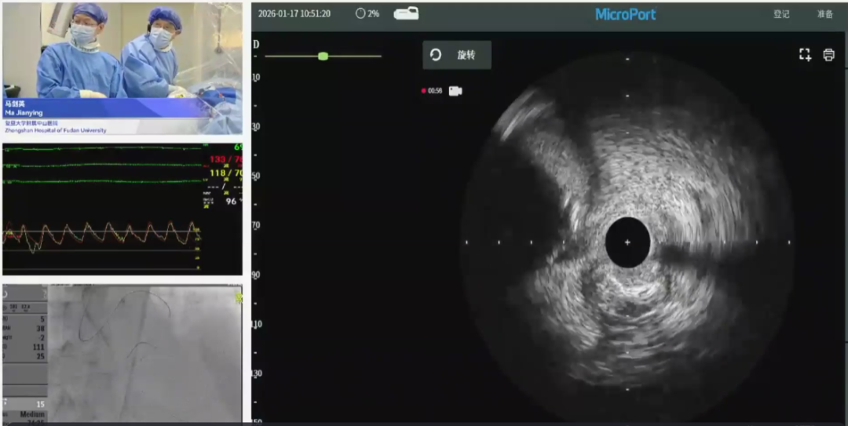Click the video camera recording icon
The height and width of the screenshot is (426, 848).
click(455, 91)
